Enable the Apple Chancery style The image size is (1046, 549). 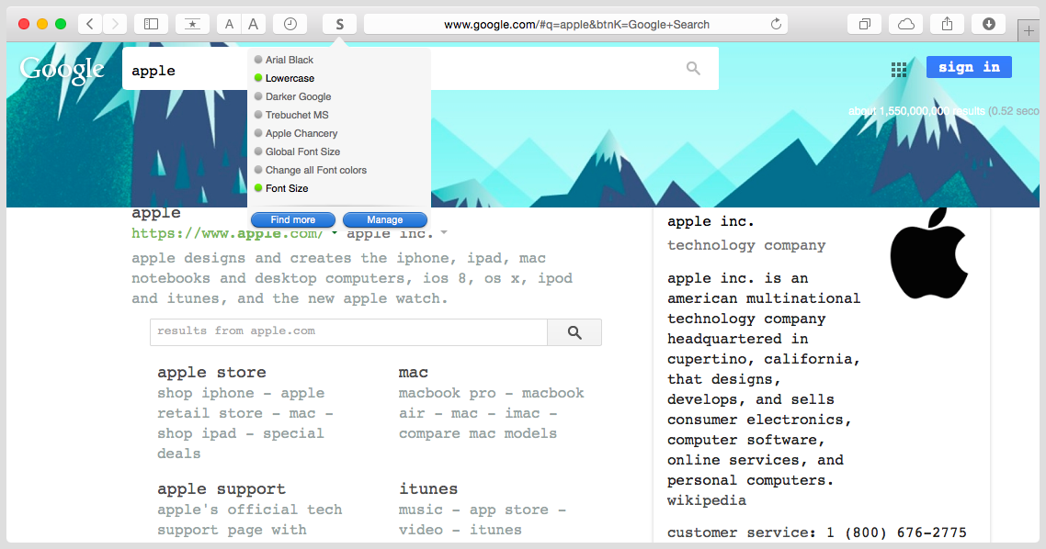click(x=296, y=133)
